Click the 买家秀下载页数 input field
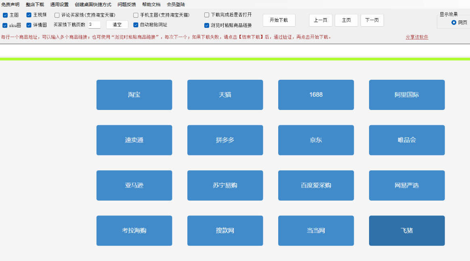 (94, 25)
